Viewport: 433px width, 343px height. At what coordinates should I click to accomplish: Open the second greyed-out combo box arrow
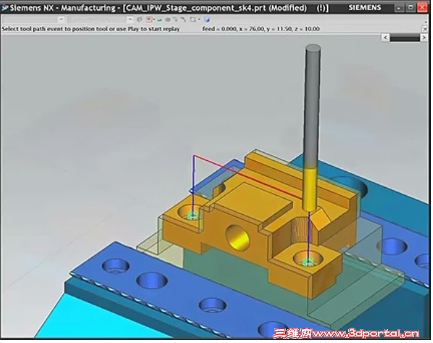point(130,20)
